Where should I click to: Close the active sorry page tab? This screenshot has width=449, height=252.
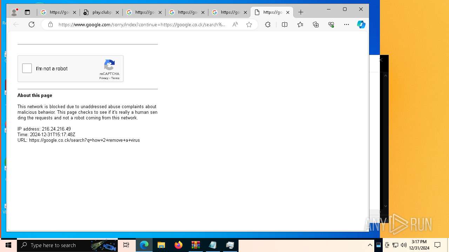click(x=288, y=12)
